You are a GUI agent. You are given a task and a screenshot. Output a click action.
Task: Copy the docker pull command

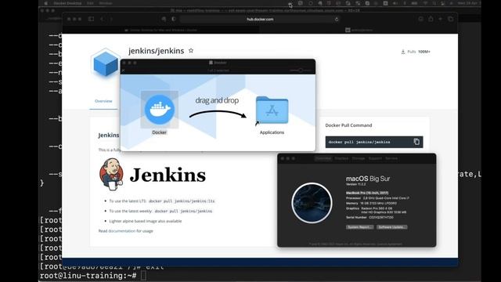click(x=416, y=142)
